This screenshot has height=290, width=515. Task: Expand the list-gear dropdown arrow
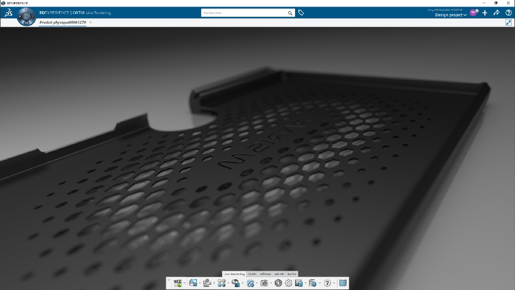tap(320, 284)
